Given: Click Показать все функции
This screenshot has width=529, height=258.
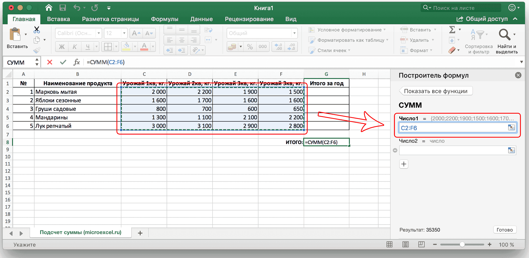Looking at the screenshot, I should [x=436, y=91].
